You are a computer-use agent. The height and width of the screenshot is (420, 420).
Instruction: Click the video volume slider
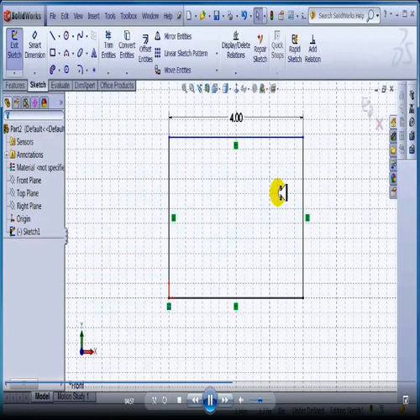[260, 400]
